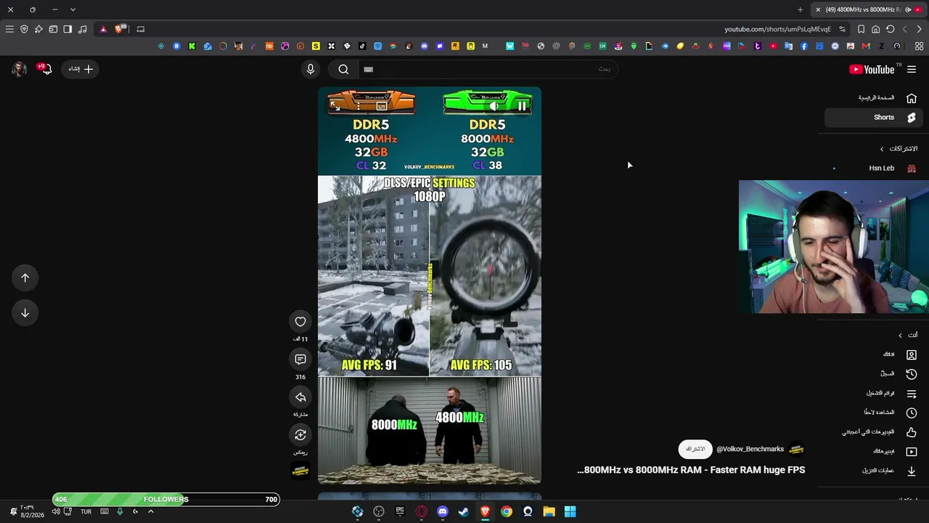929x523 pixels.
Task: Open the tab search dropdown arrow
Action: coord(73,9)
